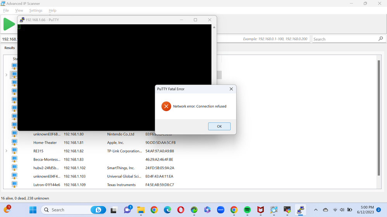Click manufacturer Nintendo Co.,Ltd
Image resolution: width=387 pixels, height=217 pixels.
[x=121, y=134]
